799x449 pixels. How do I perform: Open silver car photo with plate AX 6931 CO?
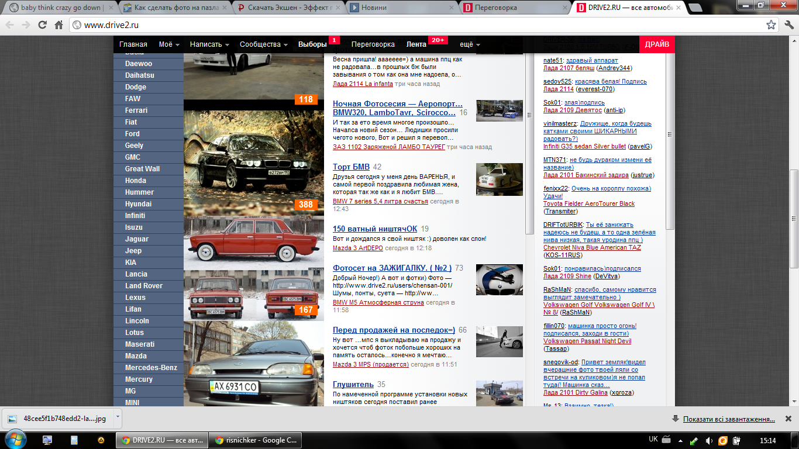tap(253, 363)
